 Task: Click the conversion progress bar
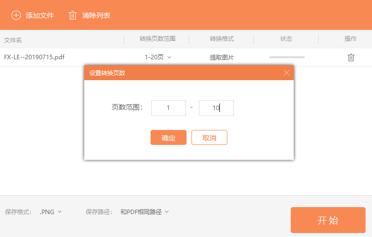[287, 57]
